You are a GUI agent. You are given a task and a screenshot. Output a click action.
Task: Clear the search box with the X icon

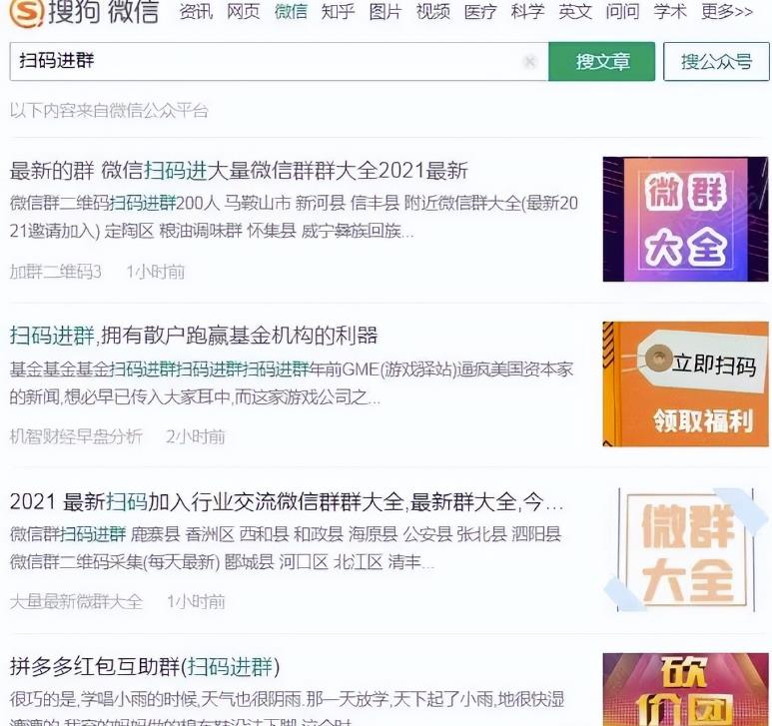click(529, 62)
